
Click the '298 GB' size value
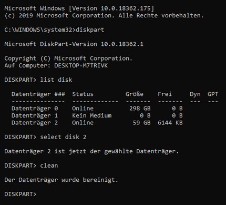pyautogui.click(x=140, y=109)
